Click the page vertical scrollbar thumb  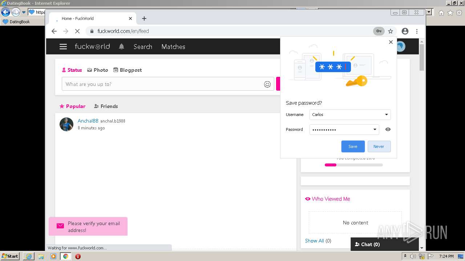[x=422, y=57]
